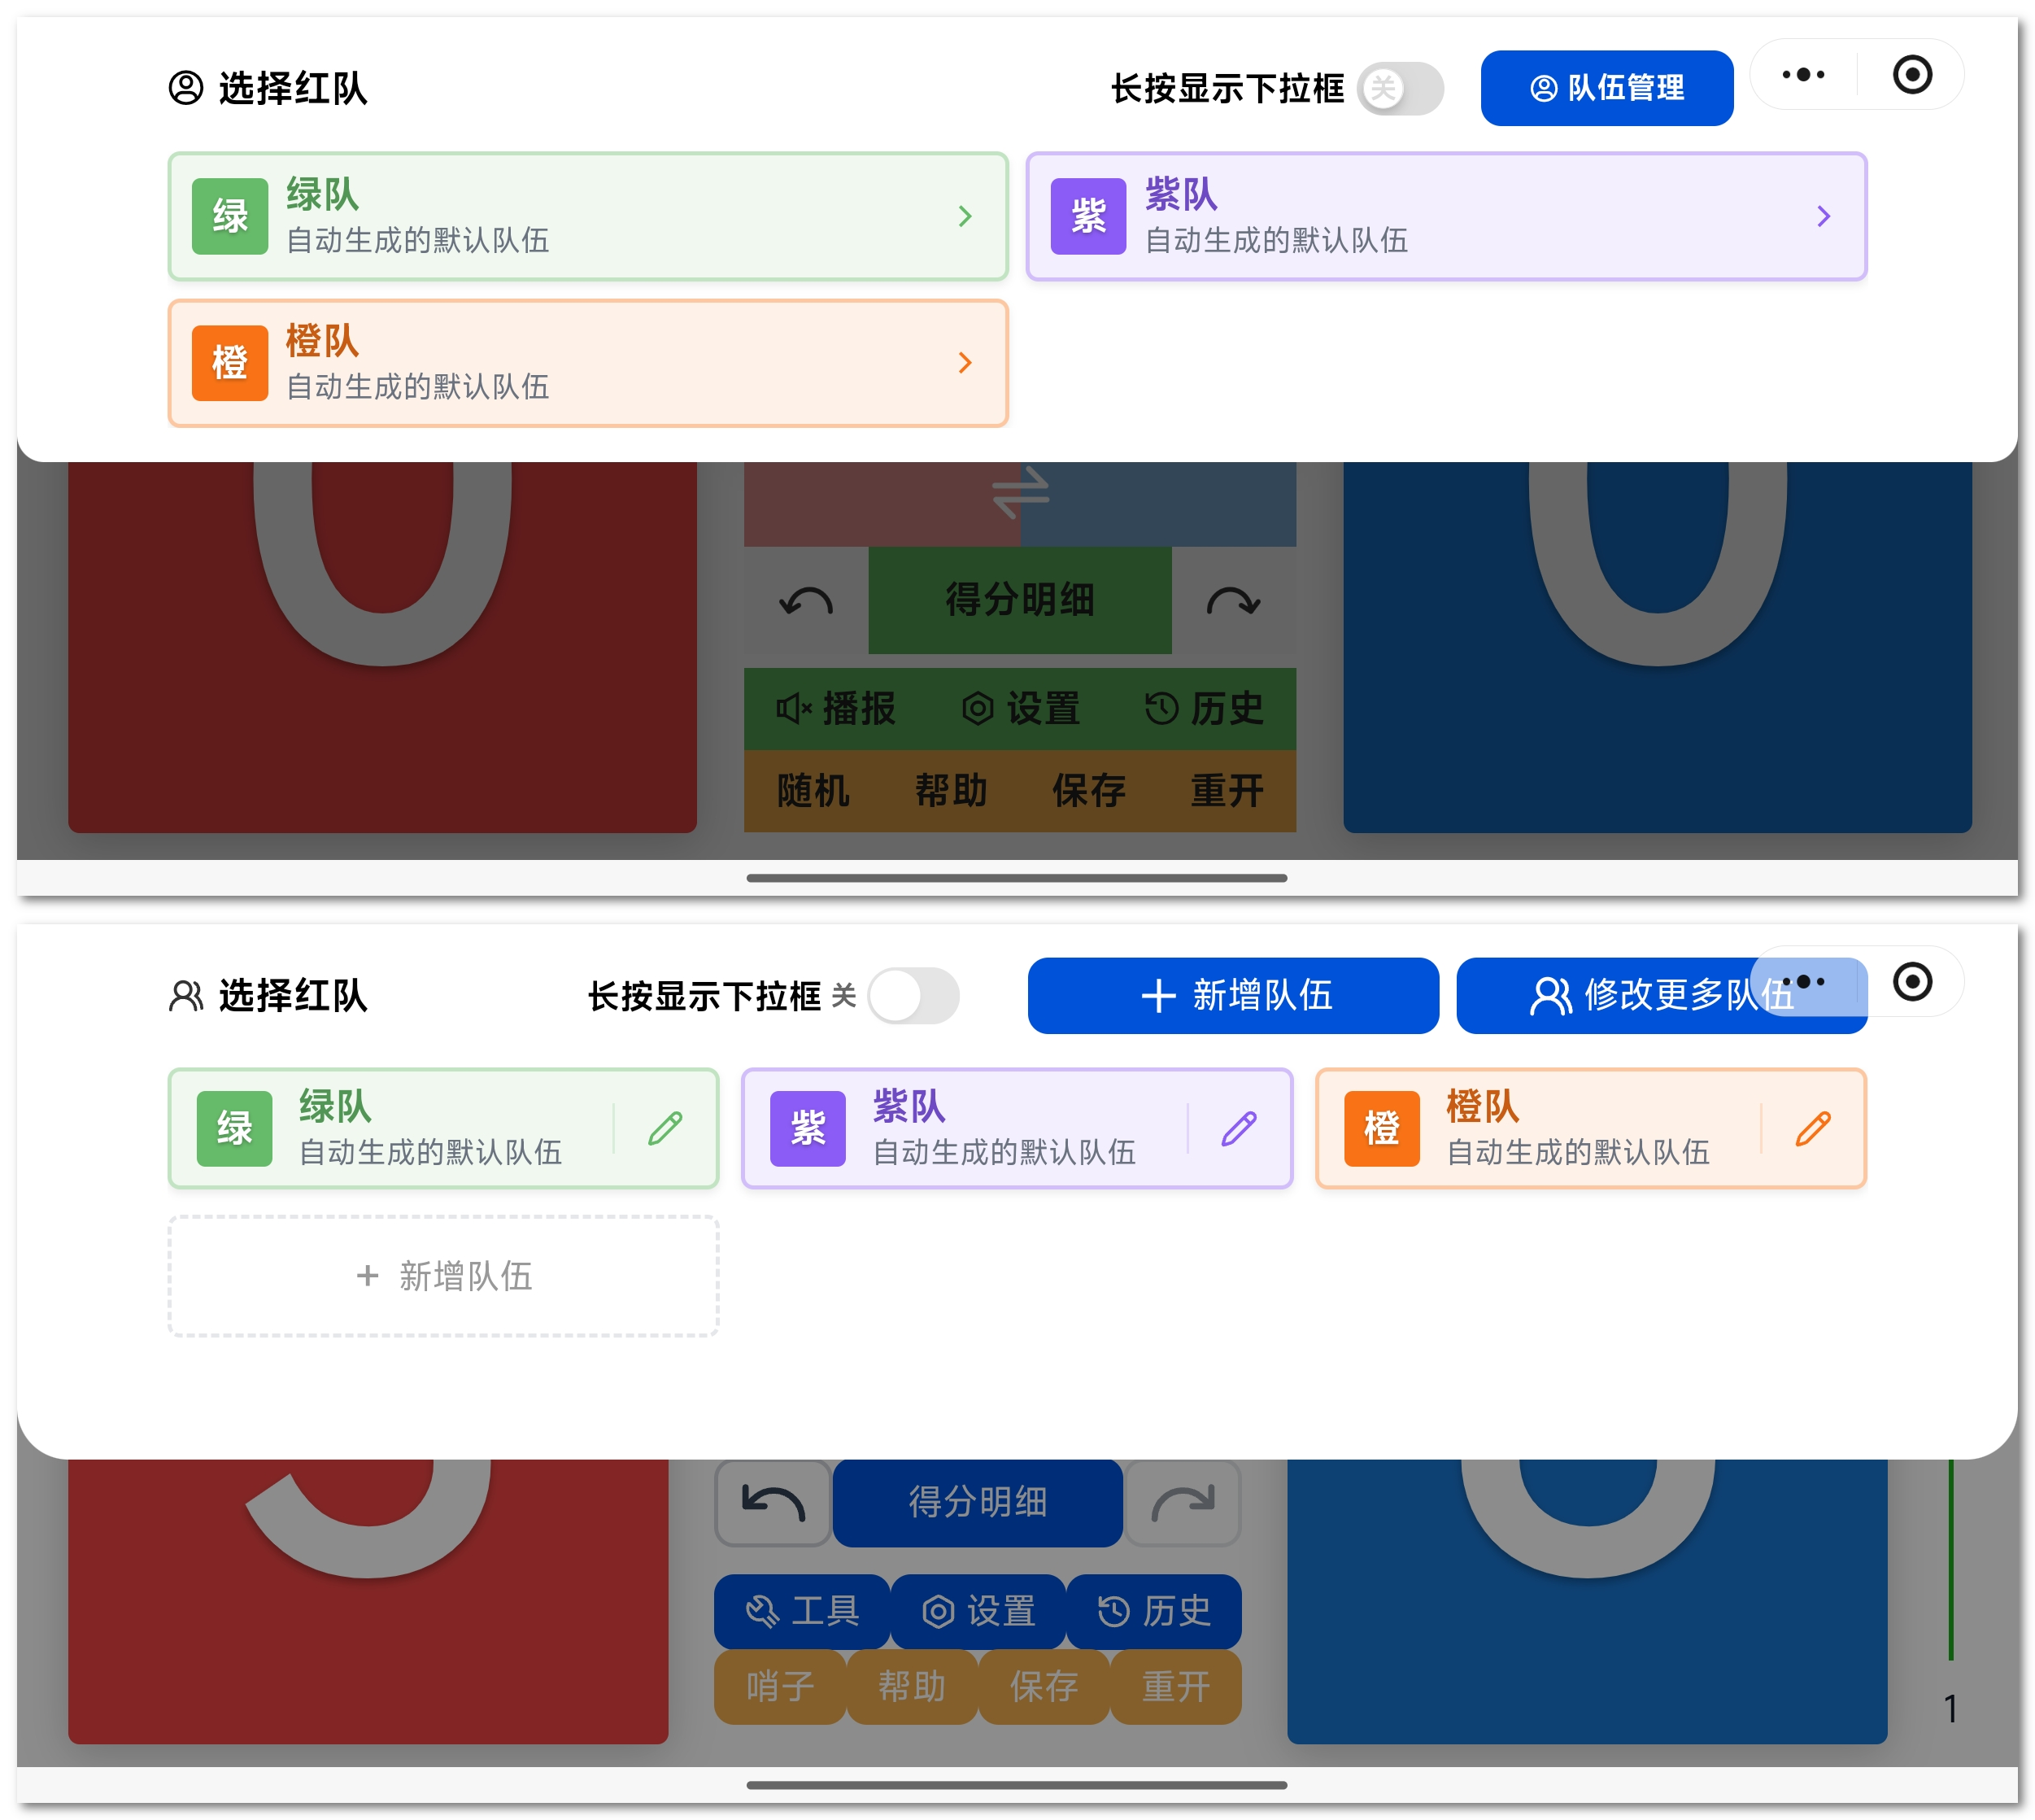2035x1820 pixels.
Task: Open the 工具 tools icon
Action: (765, 1611)
